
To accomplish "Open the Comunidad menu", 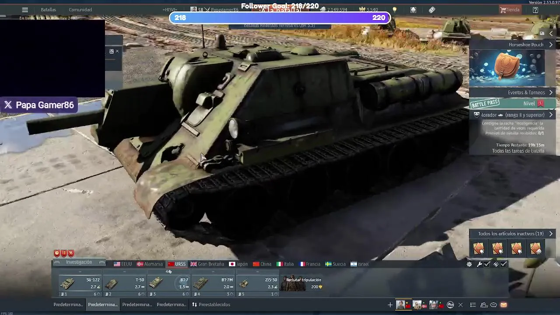I will [80, 10].
